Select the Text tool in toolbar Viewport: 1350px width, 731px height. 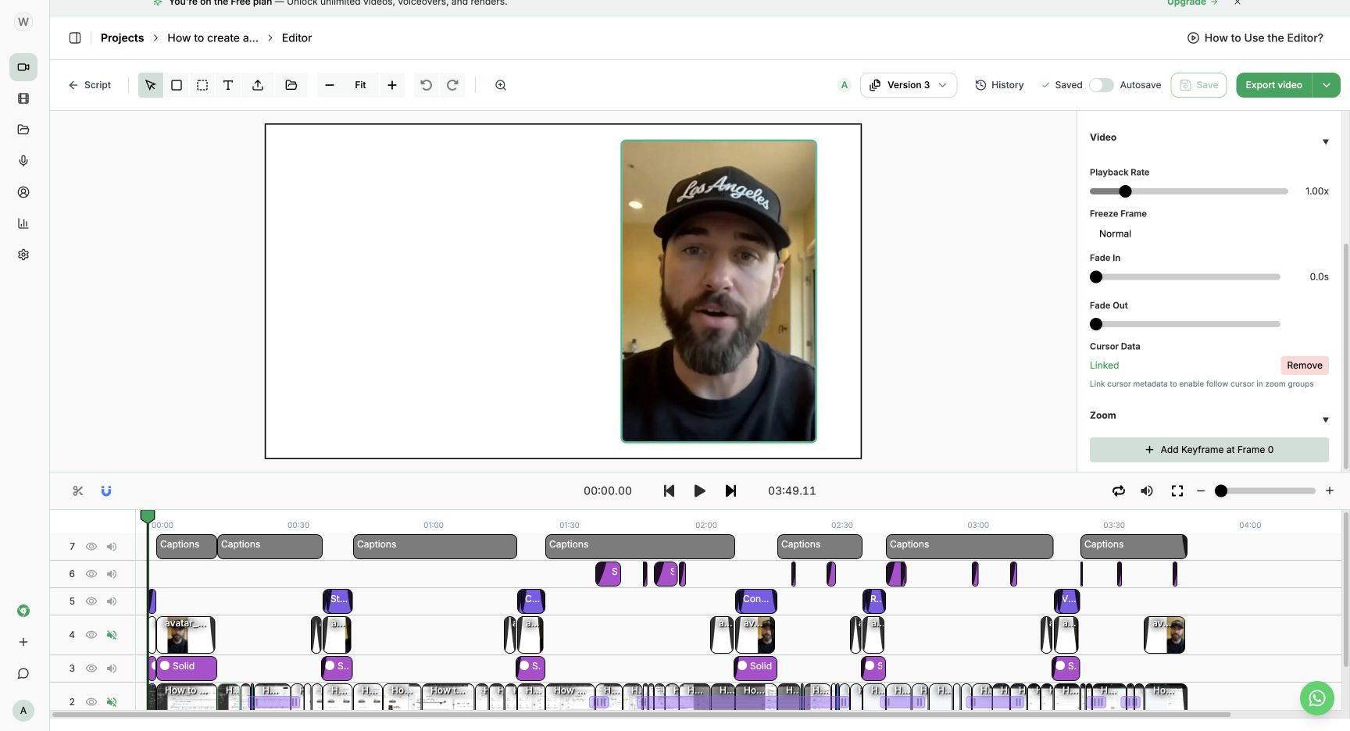point(228,85)
